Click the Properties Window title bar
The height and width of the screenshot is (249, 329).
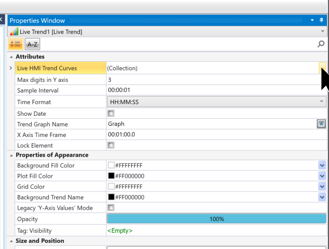click(x=167, y=20)
